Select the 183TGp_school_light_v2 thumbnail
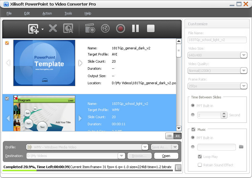Image resolution: width=252 pixels, height=178 pixels. [44, 114]
